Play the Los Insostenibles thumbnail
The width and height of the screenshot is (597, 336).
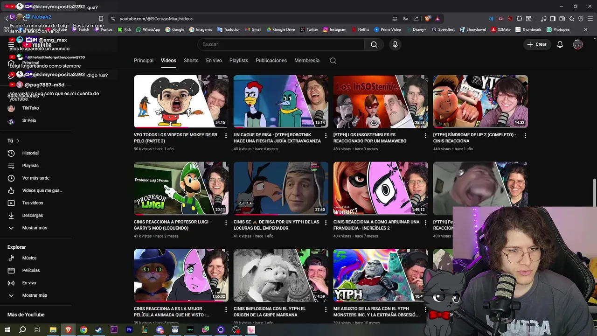click(x=381, y=101)
